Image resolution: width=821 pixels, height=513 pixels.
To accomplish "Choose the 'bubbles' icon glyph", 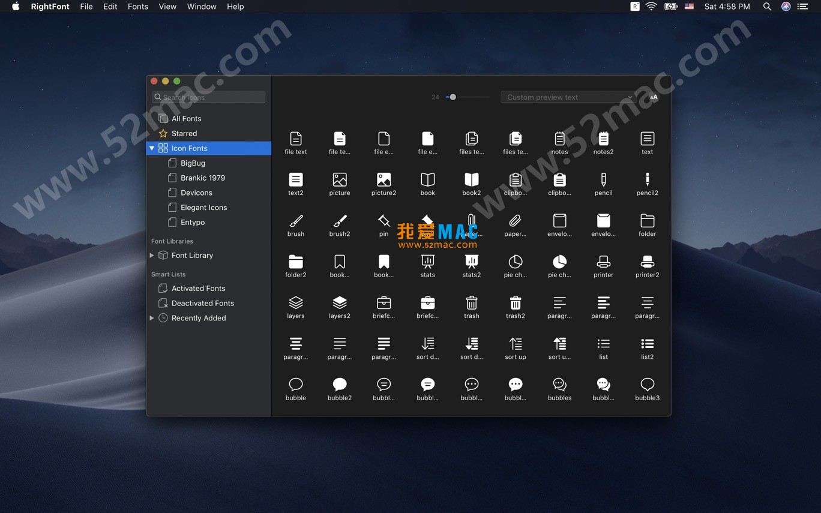I will coord(559,385).
